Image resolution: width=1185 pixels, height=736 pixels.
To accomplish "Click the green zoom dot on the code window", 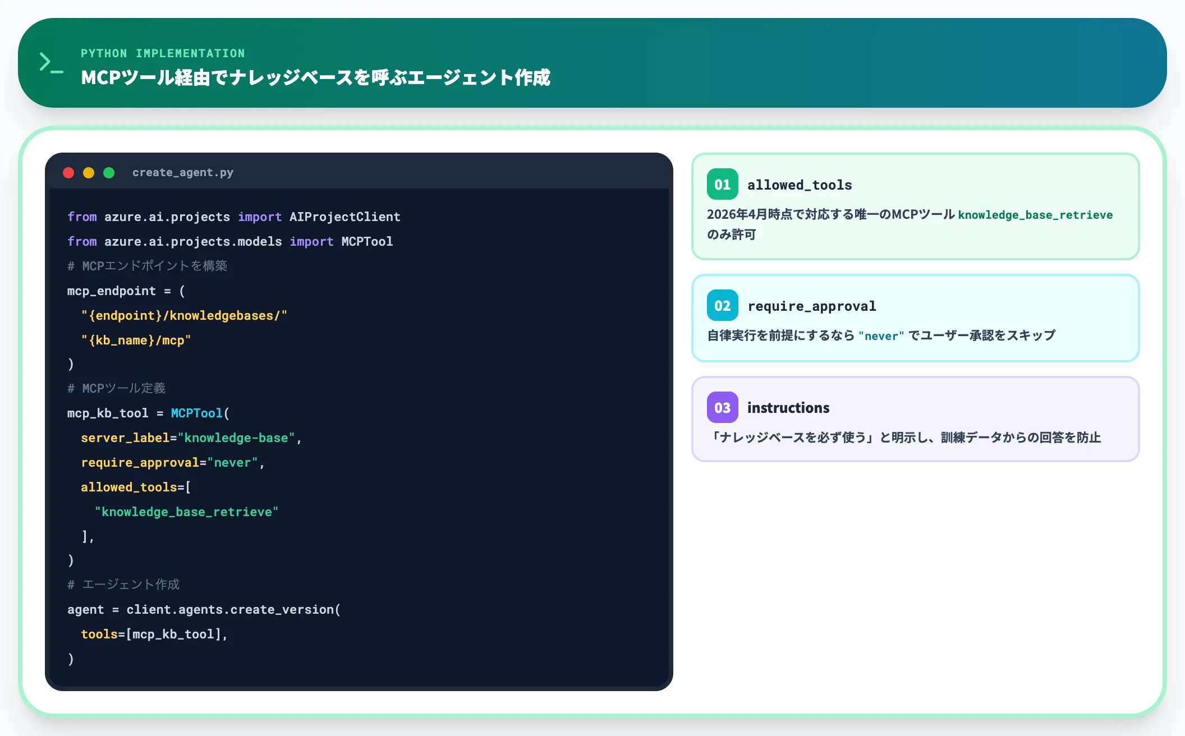I will (109, 173).
